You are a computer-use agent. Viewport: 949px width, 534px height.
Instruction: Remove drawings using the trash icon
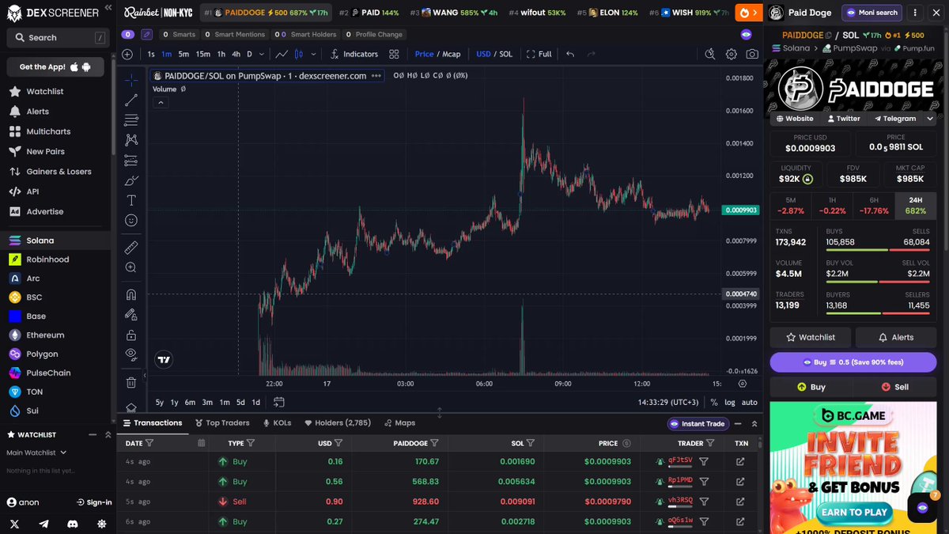coord(131,382)
